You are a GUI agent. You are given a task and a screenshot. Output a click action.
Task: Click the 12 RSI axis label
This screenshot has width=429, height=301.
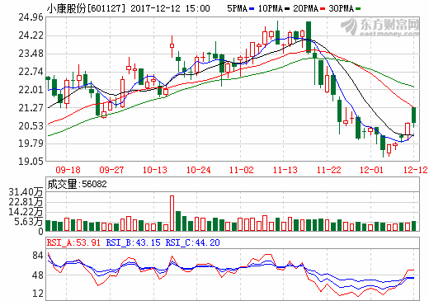pyautogui.click(x=38, y=294)
